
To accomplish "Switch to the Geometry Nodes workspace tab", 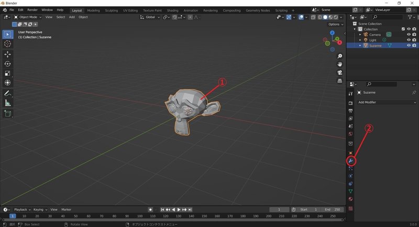I will (x=258, y=10).
